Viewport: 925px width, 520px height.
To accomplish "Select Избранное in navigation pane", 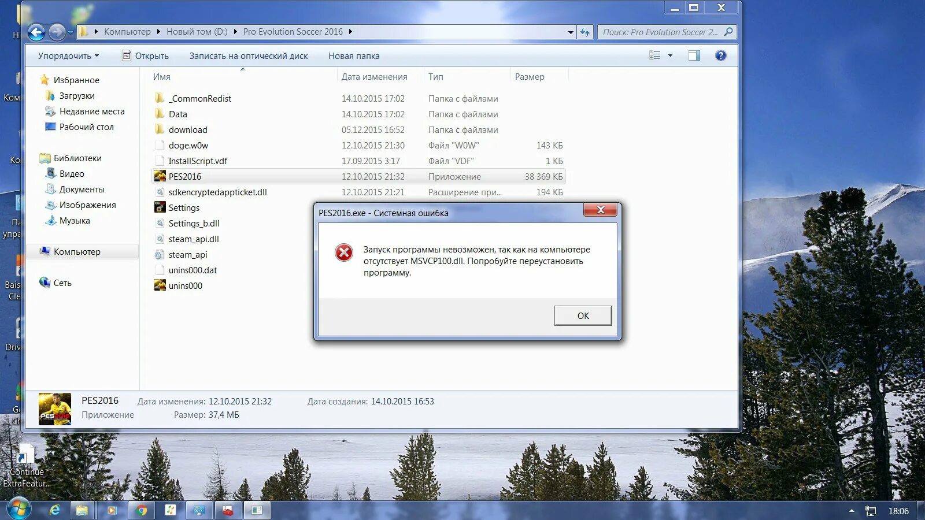I will click(76, 80).
